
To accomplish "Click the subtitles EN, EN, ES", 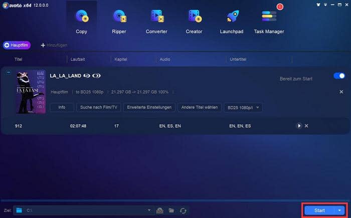I will 240,126.
